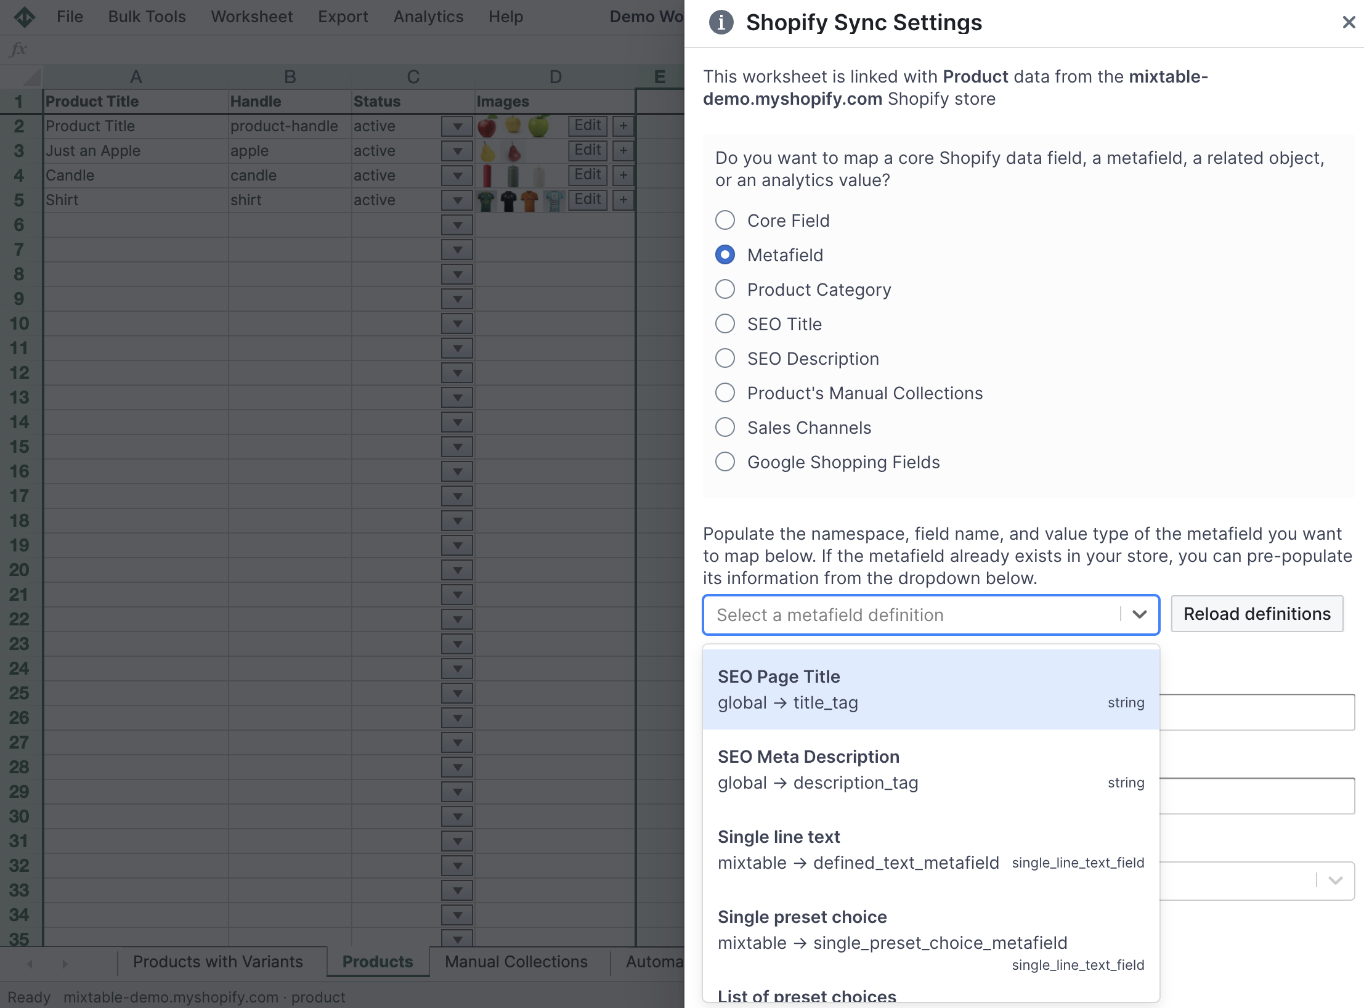The height and width of the screenshot is (1008, 1364).
Task: Click the info icon in the Shopify Sync Settings header
Action: tap(720, 22)
